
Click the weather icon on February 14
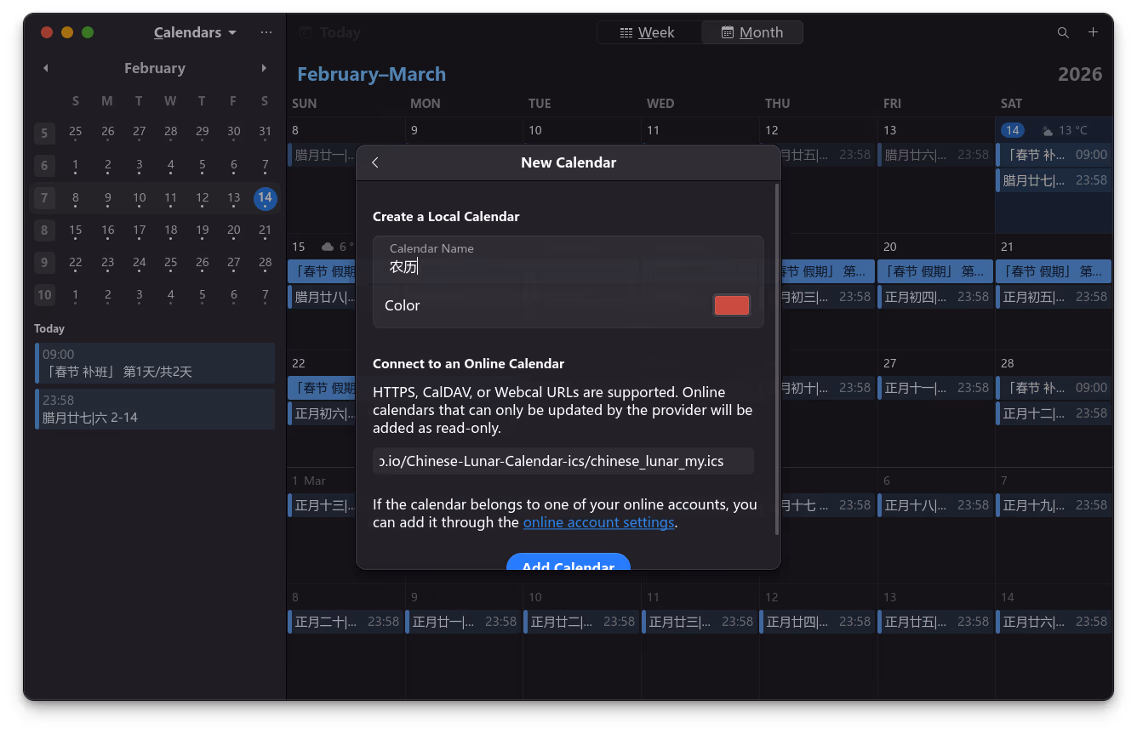coord(1046,130)
